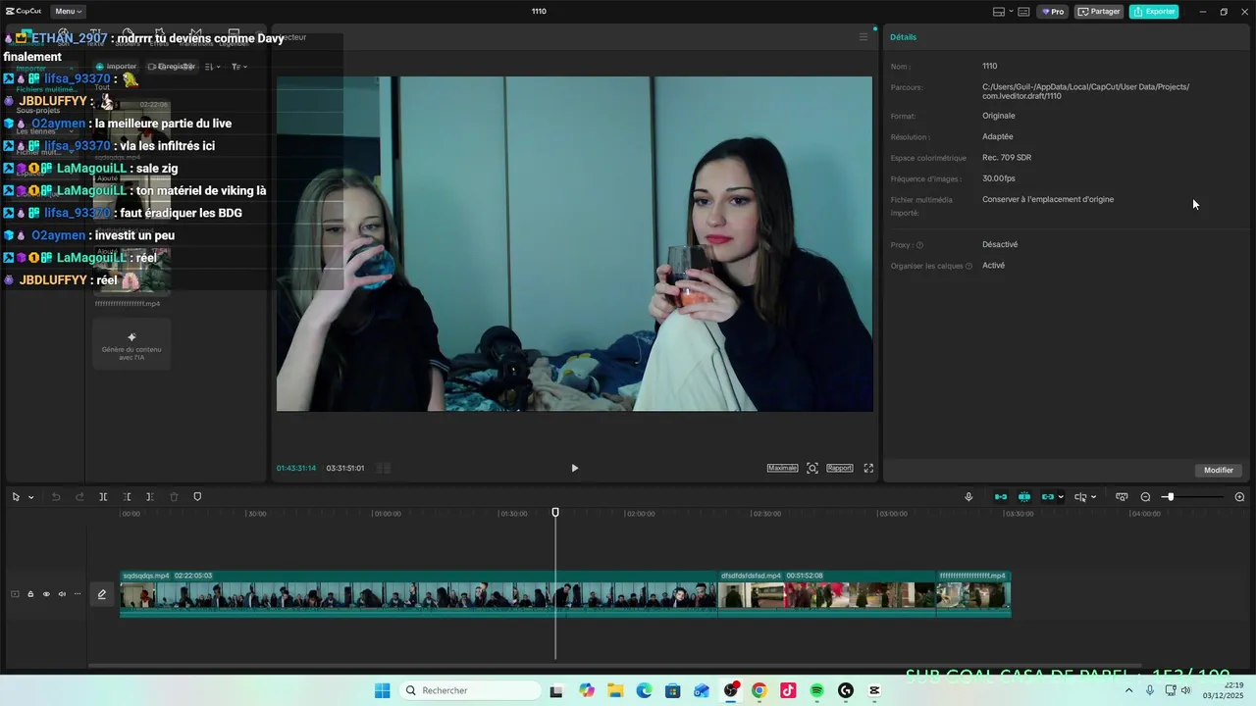Hide the main track with eye icon

tap(46, 594)
